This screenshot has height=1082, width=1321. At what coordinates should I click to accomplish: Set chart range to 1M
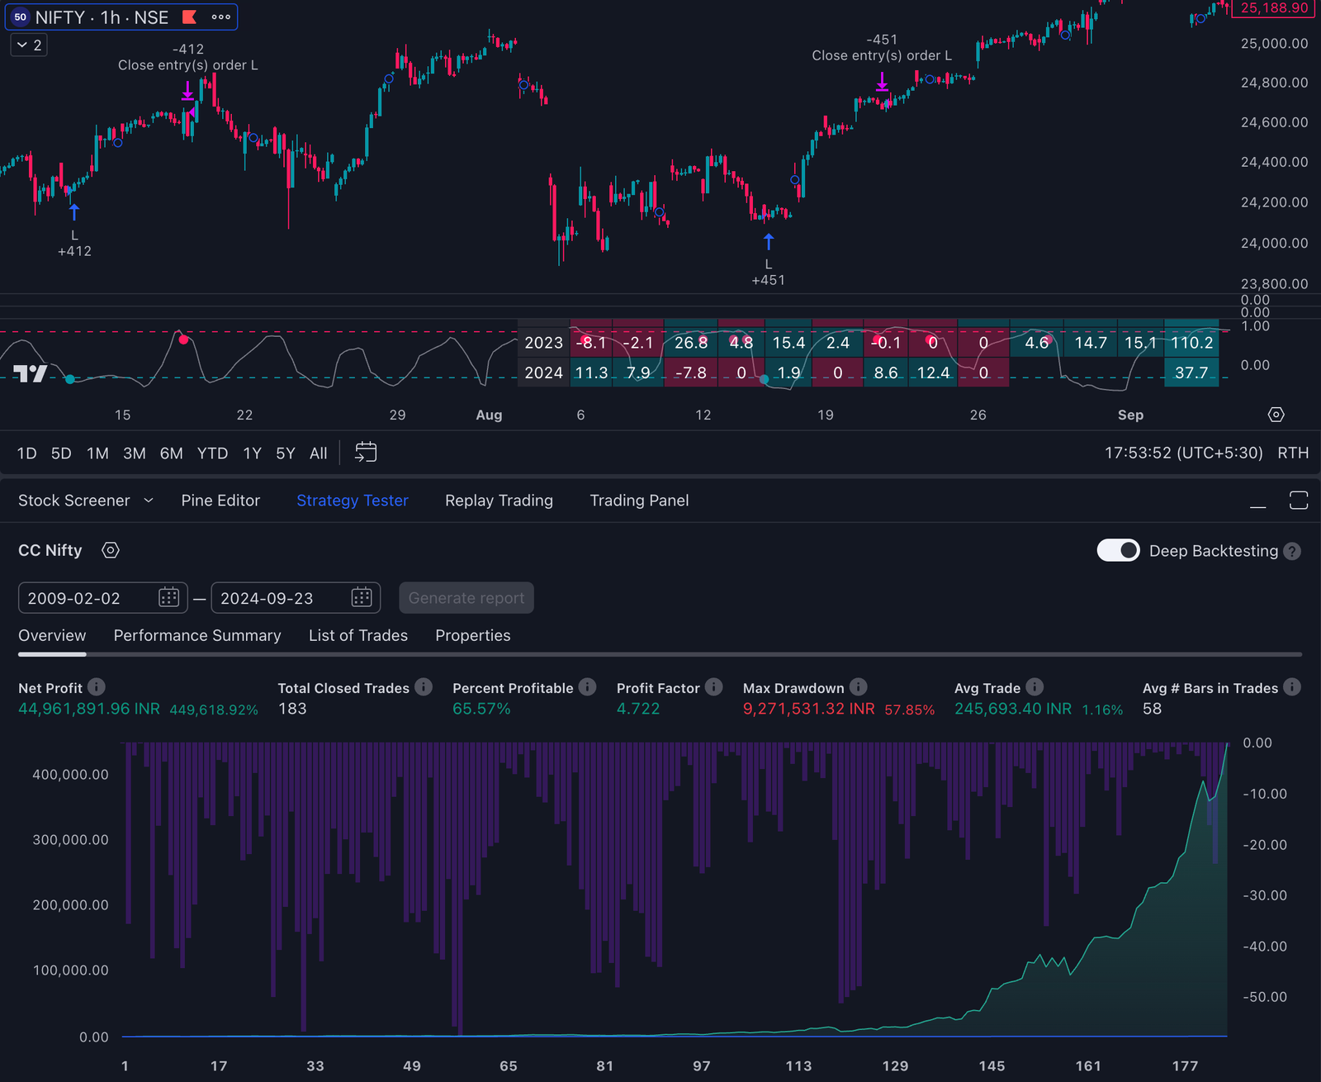click(x=97, y=453)
